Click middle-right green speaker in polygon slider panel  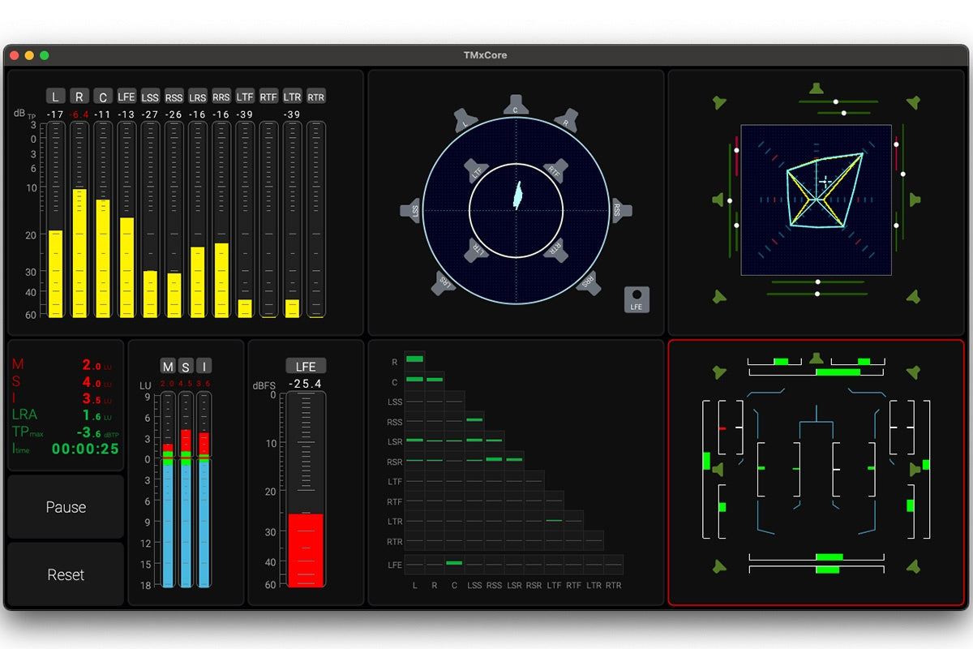click(x=915, y=200)
